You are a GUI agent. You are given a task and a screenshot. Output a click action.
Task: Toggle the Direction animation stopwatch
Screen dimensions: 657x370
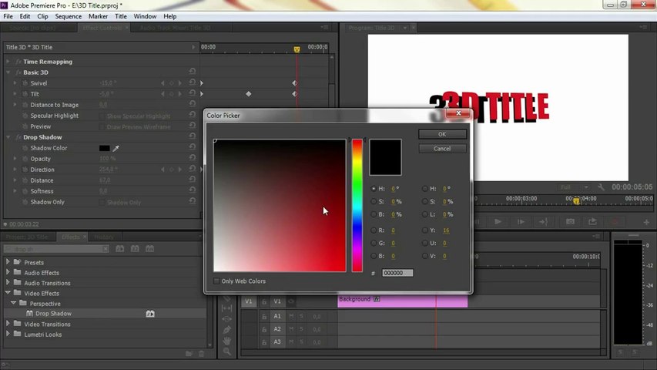coord(25,170)
